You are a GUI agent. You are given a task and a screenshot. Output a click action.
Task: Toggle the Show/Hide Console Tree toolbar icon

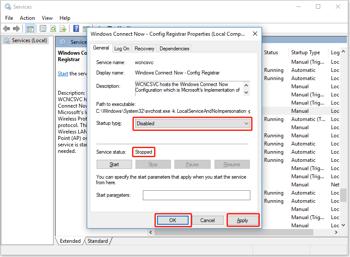30,29
